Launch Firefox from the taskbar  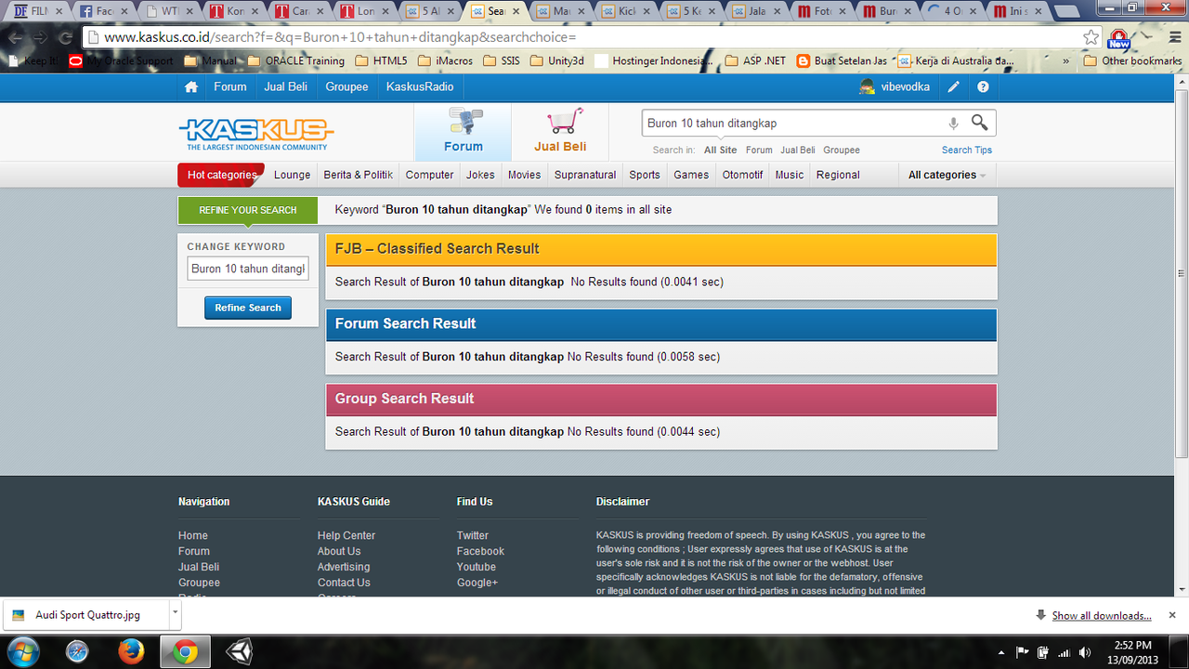pos(131,651)
